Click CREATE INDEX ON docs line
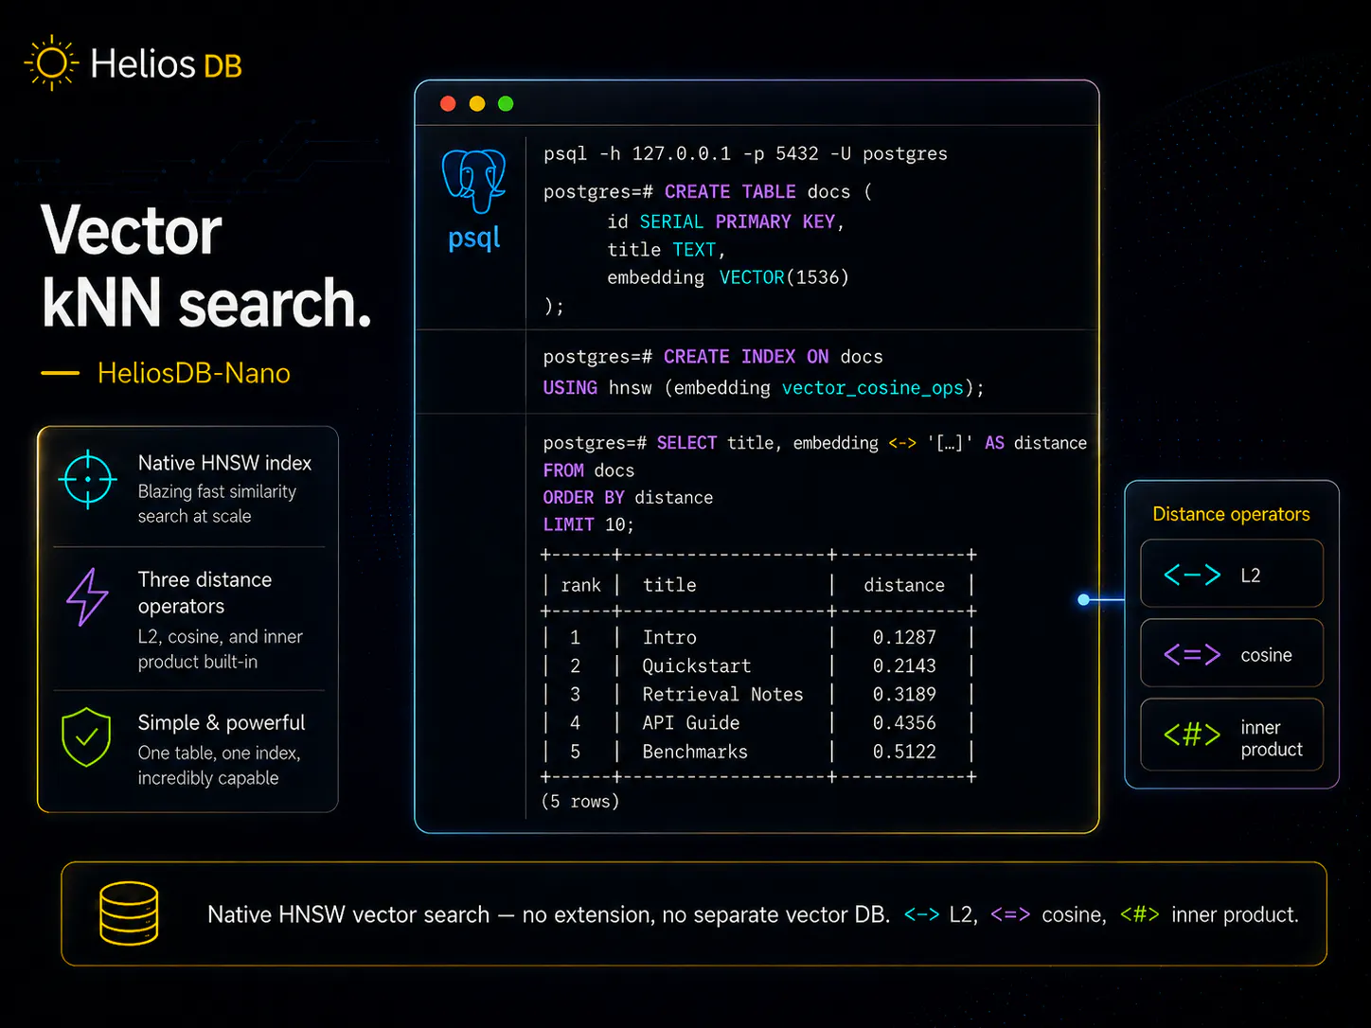The width and height of the screenshot is (1371, 1028). (x=713, y=357)
